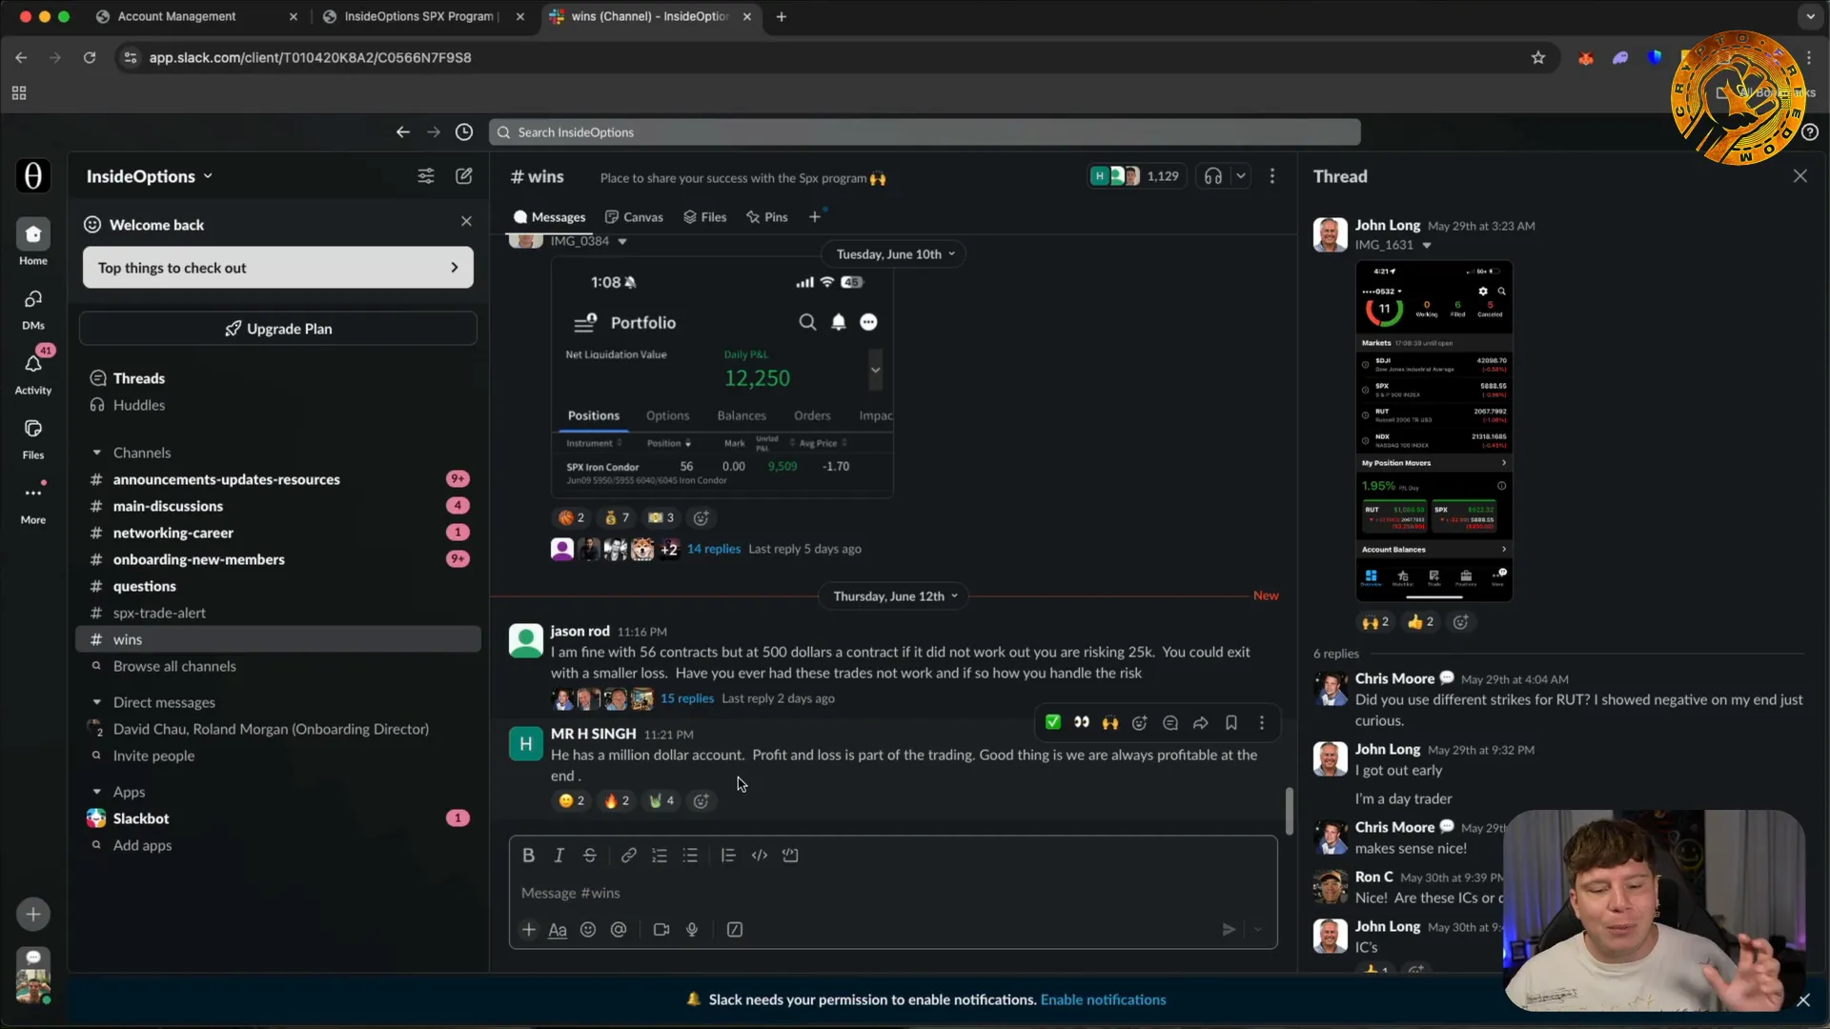1830x1029 pixels.
Task: Open Top things to check out
Action: click(x=277, y=268)
